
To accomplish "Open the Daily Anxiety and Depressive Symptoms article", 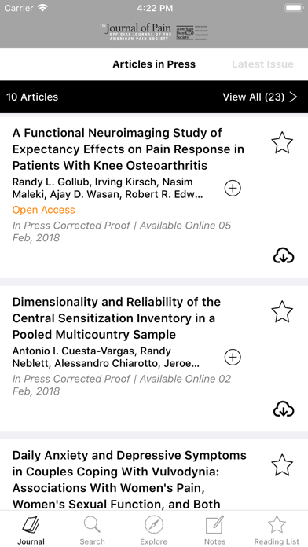I will coord(130,479).
